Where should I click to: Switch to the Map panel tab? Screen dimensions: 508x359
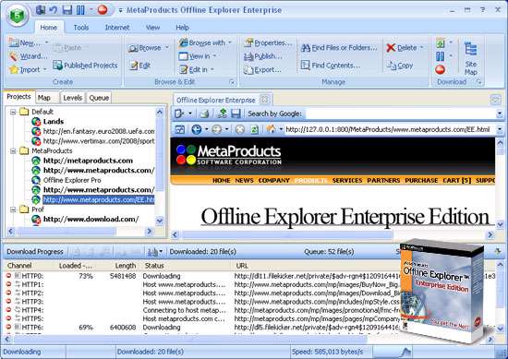coord(44,98)
